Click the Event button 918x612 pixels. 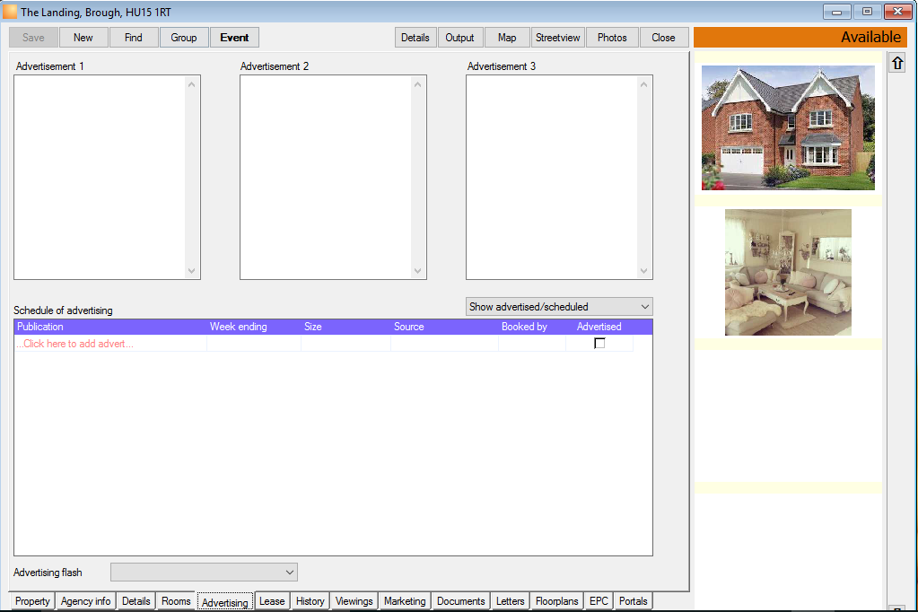(234, 38)
